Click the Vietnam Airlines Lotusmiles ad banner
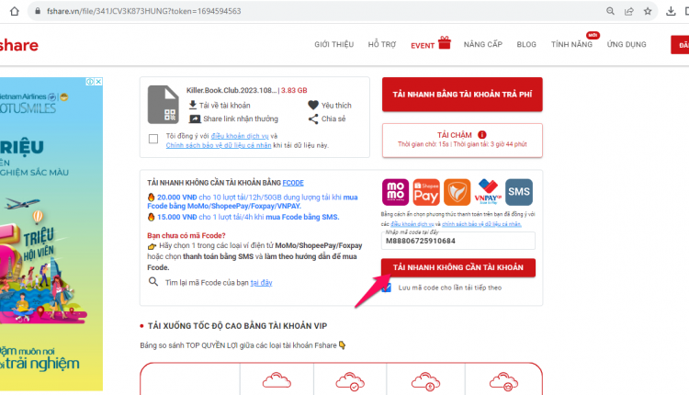The height and width of the screenshot is (395, 689). click(51, 233)
